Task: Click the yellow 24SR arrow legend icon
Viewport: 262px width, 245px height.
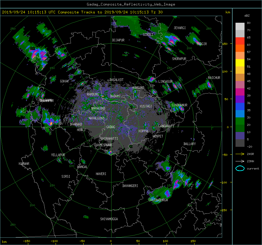Action: pos(240,154)
